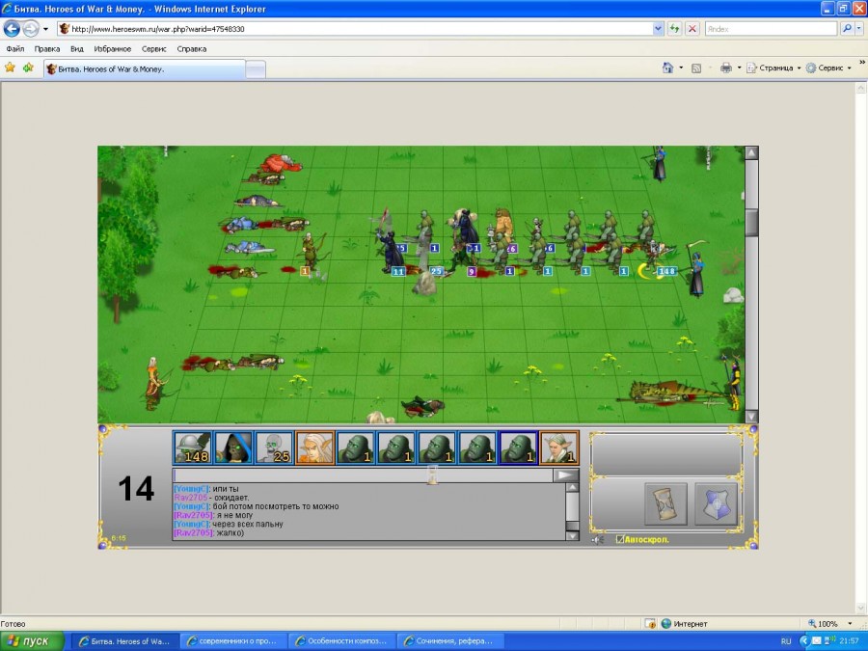This screenshot has width=868, height=651.
Task: Open the Сервис command bar dropdown
Action: pos(828,68)
